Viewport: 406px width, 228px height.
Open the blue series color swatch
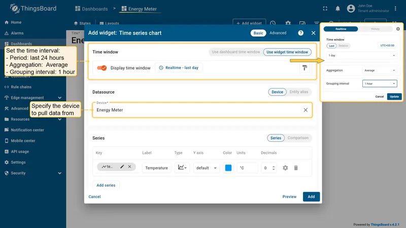pyautogui.click(x=228, y=168)
